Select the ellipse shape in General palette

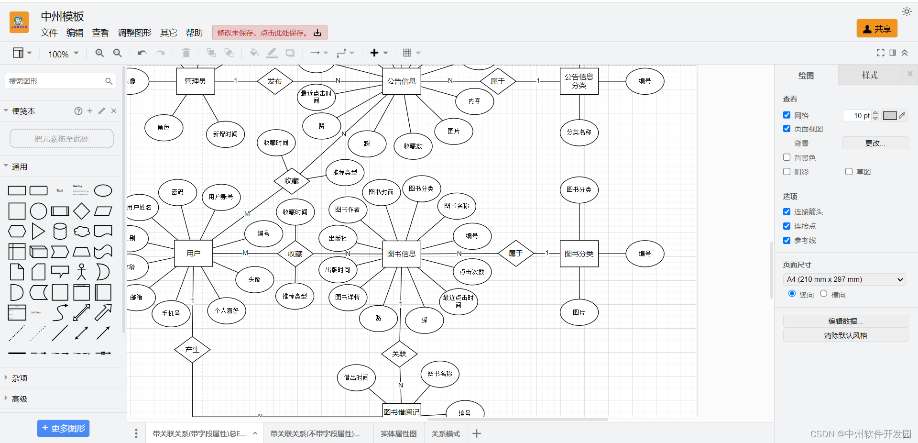[103, 191]
